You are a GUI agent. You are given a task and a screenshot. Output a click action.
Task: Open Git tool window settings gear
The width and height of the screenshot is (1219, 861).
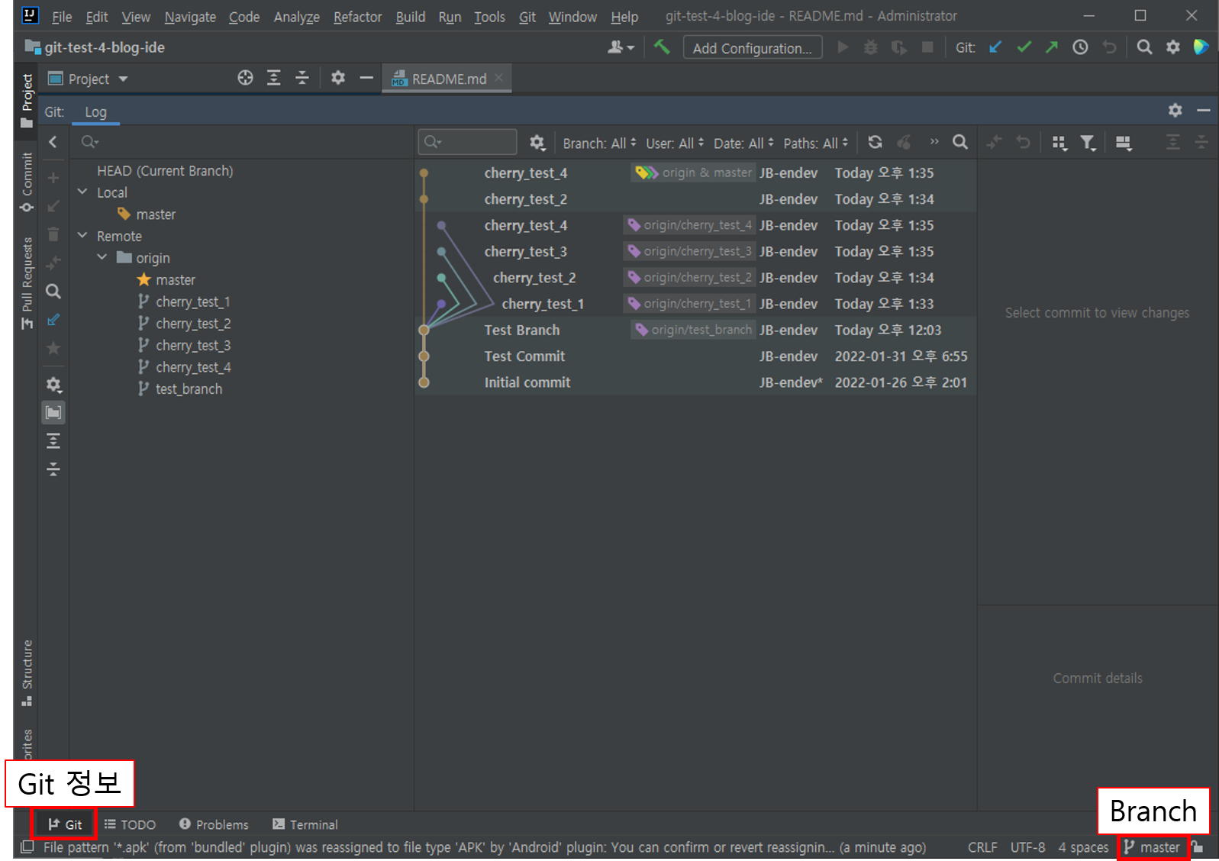click(1175, 111)
